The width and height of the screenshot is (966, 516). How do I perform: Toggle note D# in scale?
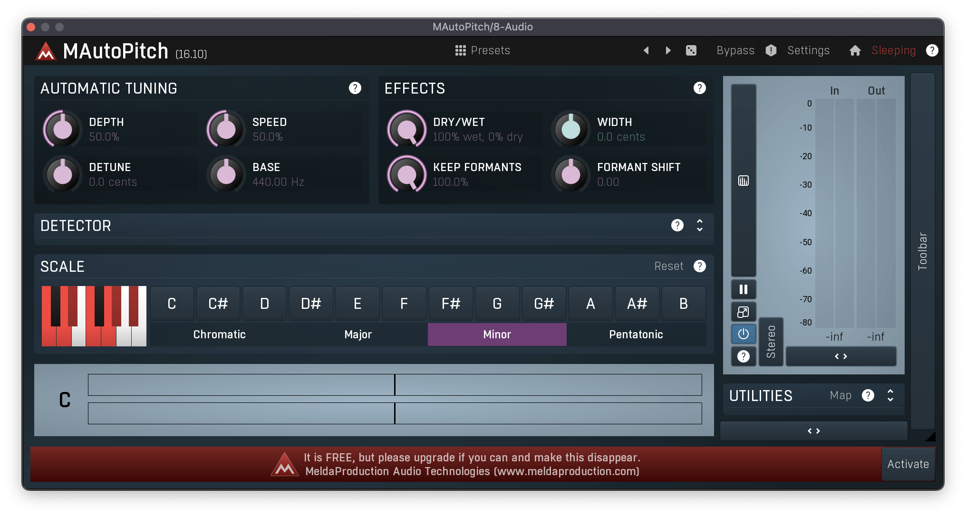point(311,304)
